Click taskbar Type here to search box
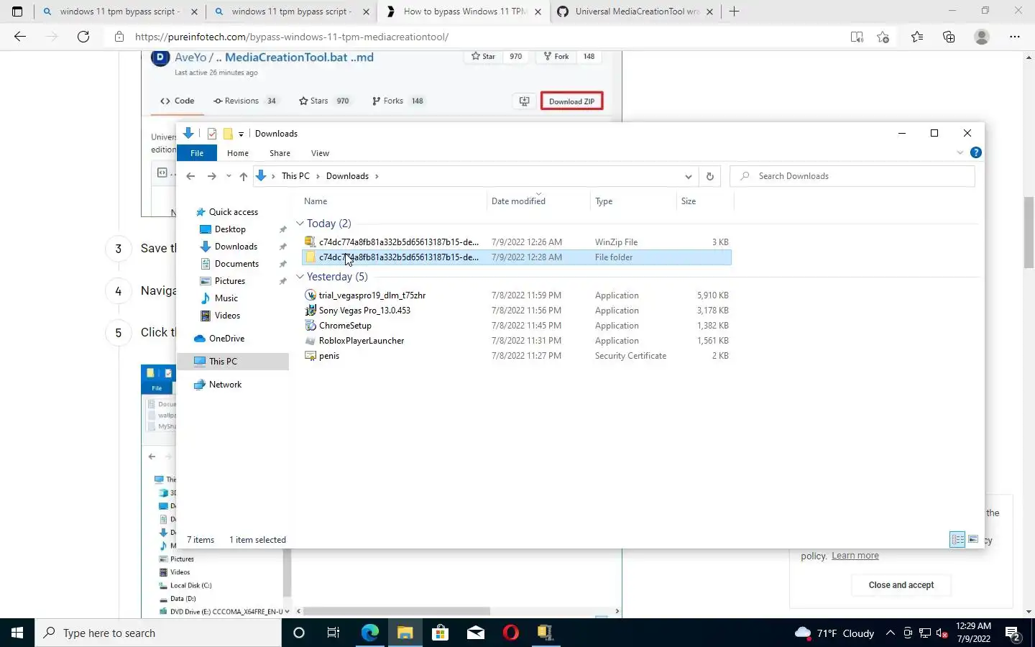This screenshot has width=1035, height=647. [x=158, y=633]
